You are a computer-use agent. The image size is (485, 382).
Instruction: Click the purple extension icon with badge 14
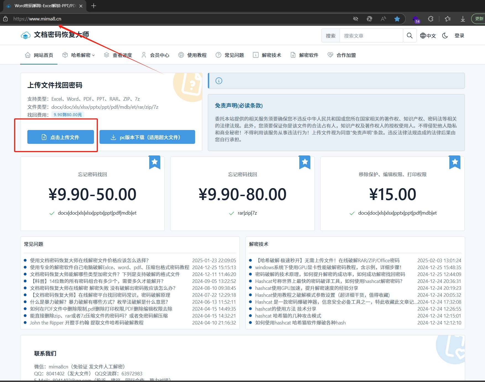(x=416, y=19)
